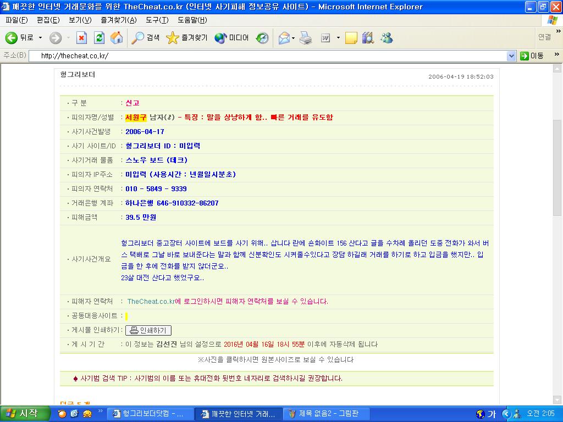Print the page with the printer toolbar icon

306,38
